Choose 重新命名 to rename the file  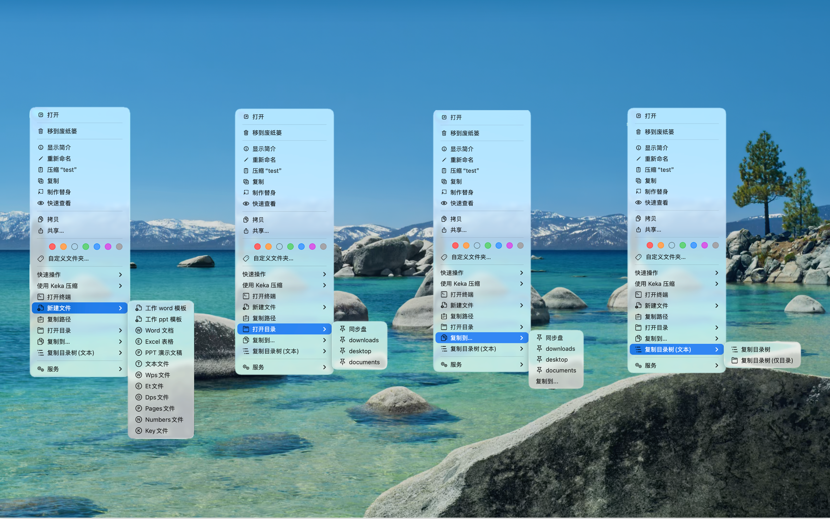(x=58, y=158)
